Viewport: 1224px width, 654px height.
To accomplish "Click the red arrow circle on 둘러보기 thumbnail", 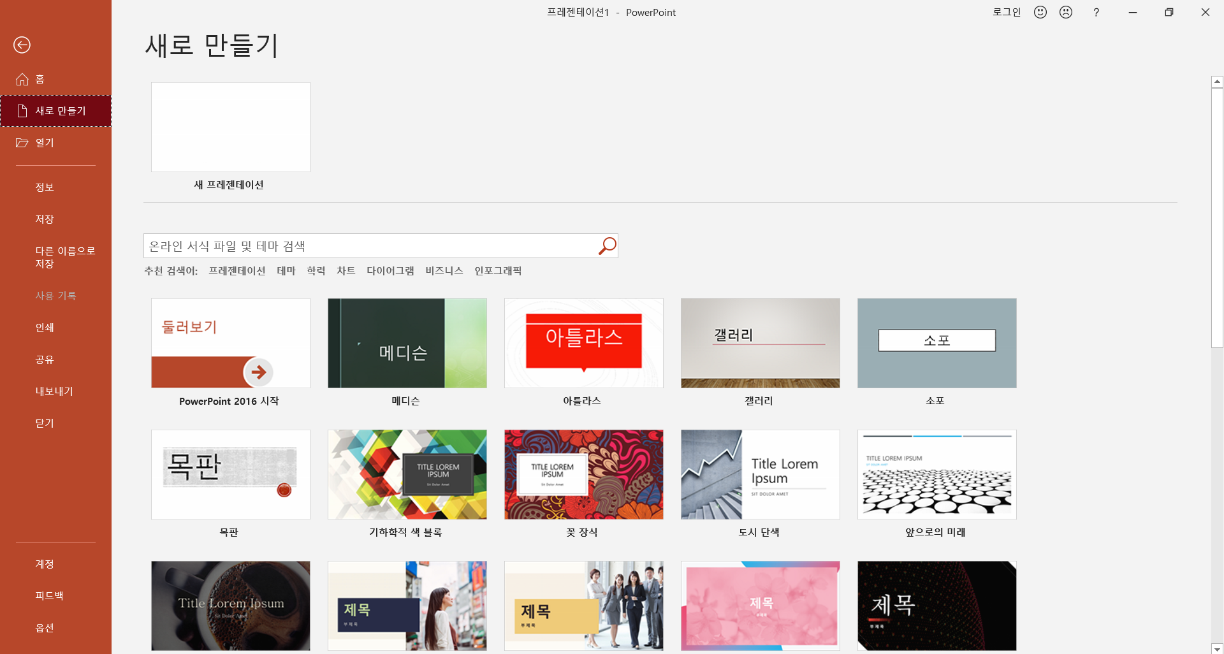I will point(258,372).
